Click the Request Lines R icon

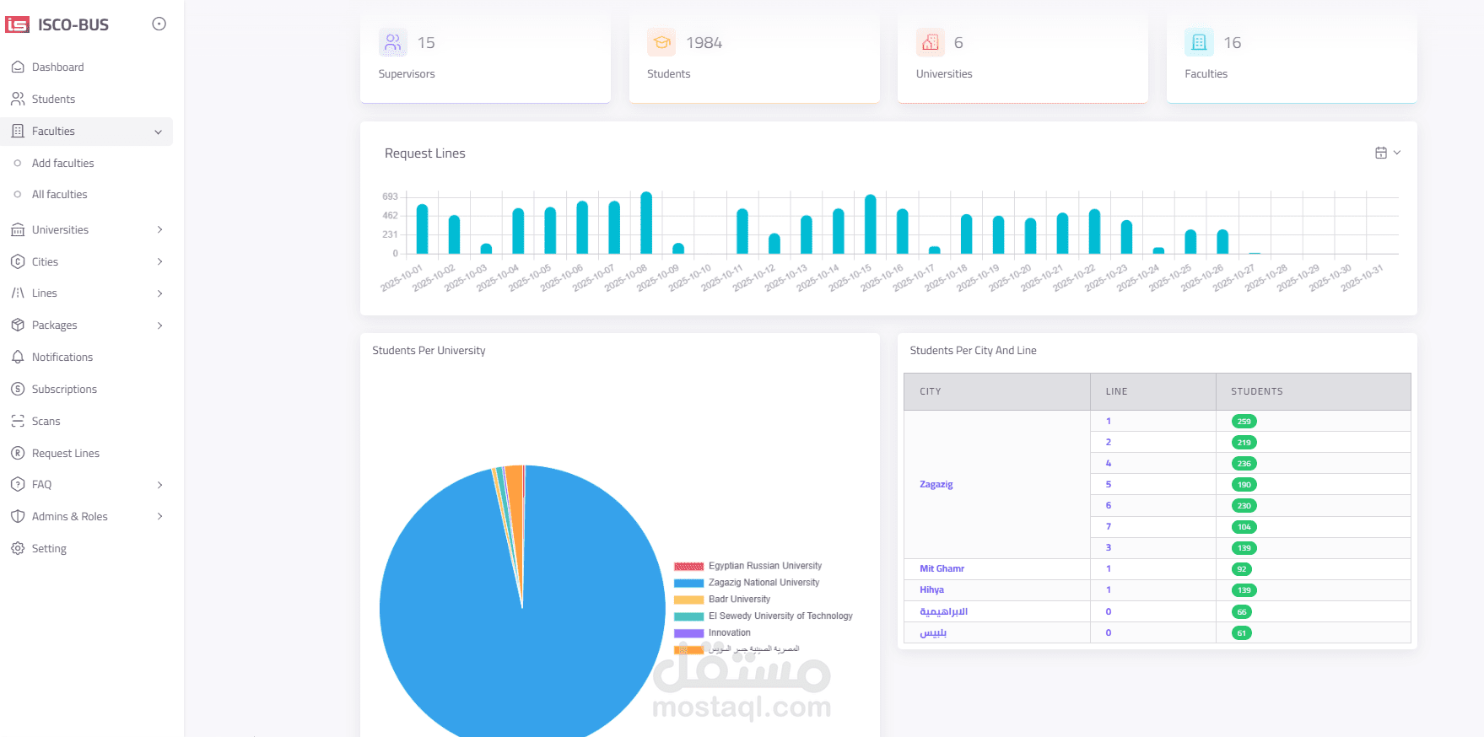tap(18, 454)
